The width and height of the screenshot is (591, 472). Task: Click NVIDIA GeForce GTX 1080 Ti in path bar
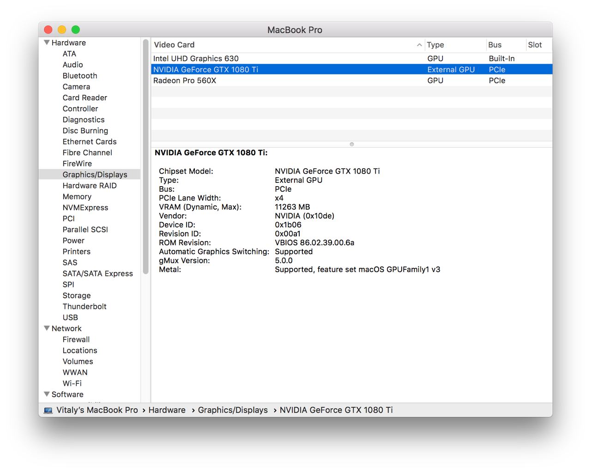(336, 410)
